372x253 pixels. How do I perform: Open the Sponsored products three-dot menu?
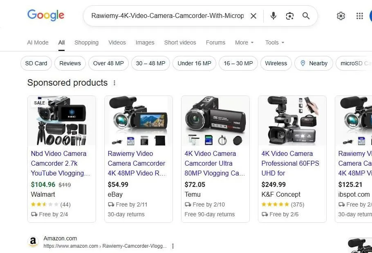[x=114, y=82]
